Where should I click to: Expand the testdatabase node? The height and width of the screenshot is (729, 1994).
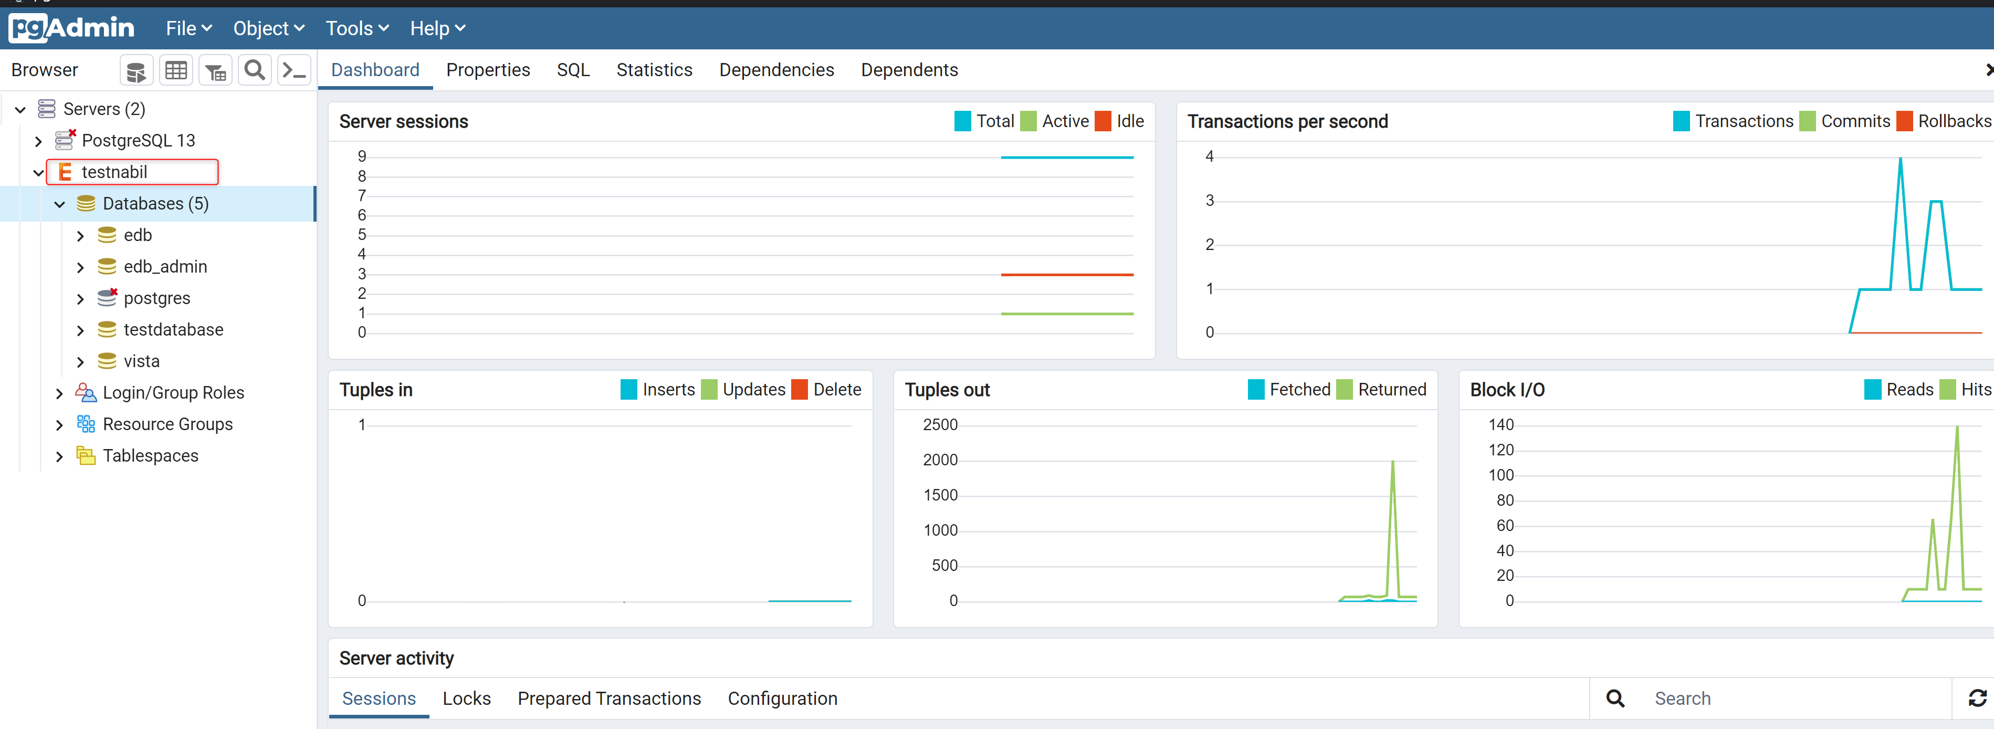coord(80,331)
